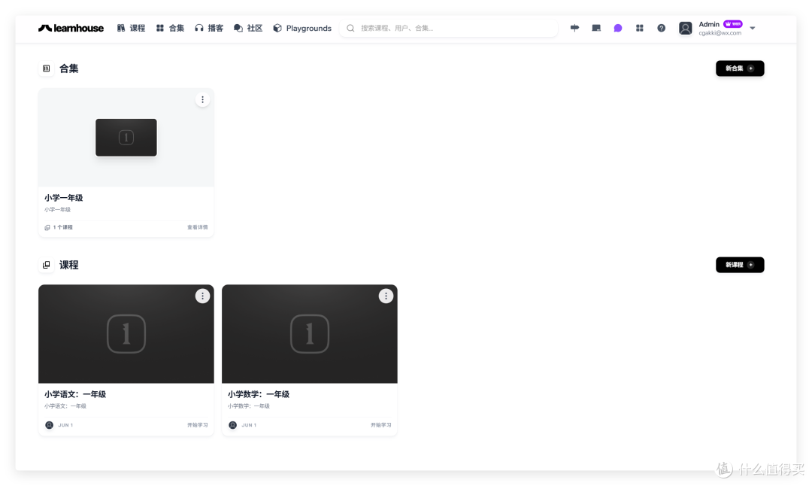812x486 pixels.
Task: Click the learnhouse logo
Action: [71, 28]
